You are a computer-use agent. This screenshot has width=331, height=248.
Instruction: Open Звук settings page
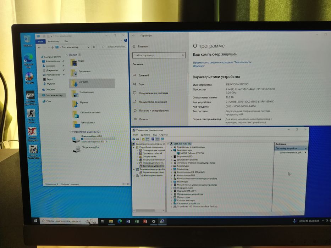coord(138,84)
